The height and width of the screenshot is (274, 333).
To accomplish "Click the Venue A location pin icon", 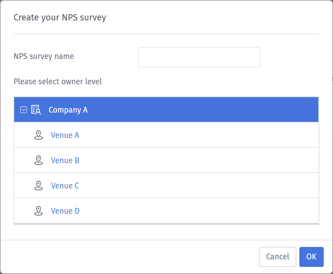I will coord(39,135).
